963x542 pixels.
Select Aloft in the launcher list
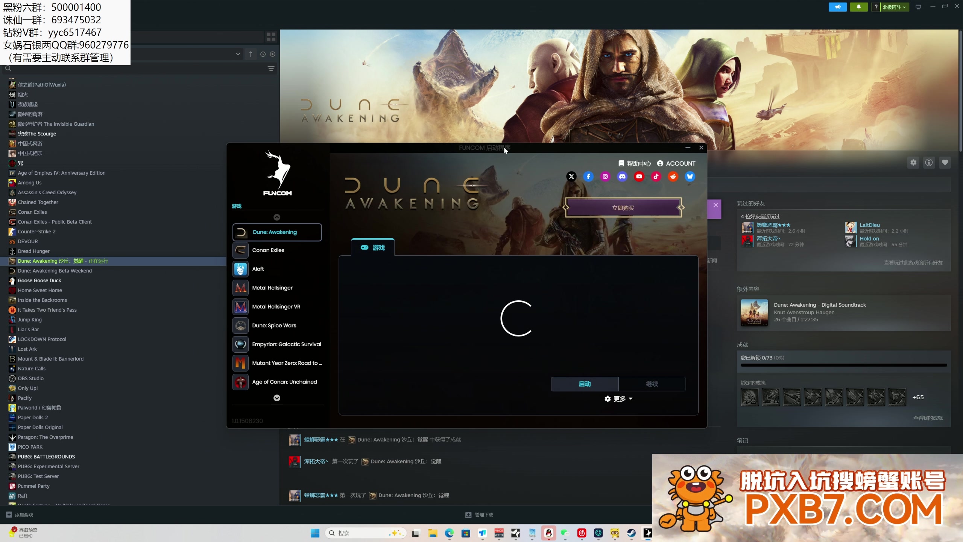(x=277, y=269)
